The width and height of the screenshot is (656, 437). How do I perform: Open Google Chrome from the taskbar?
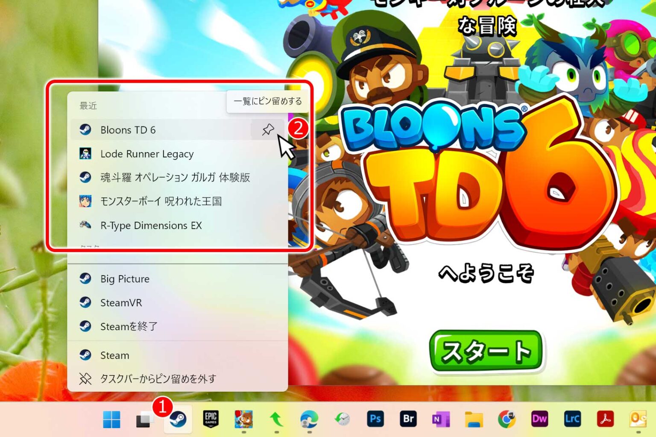click(x=507, y=419)
